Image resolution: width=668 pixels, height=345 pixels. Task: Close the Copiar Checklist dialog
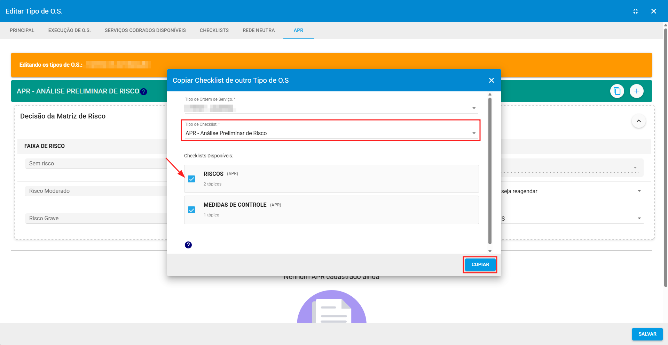point(491,80)
